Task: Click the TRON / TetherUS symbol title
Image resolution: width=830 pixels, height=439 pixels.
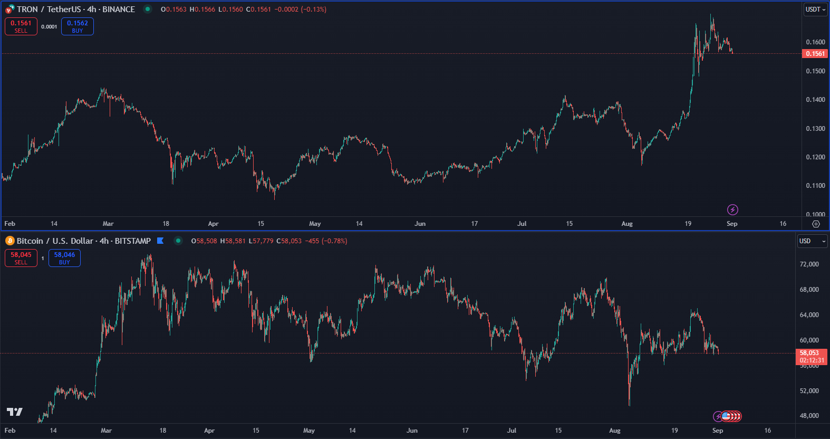Action: click(x=49, y=9)
